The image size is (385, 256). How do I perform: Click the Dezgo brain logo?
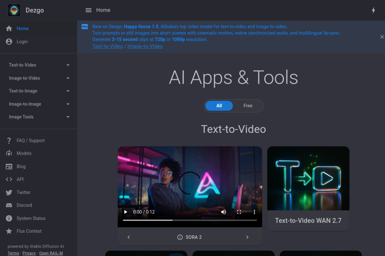(x=14, y=10)
